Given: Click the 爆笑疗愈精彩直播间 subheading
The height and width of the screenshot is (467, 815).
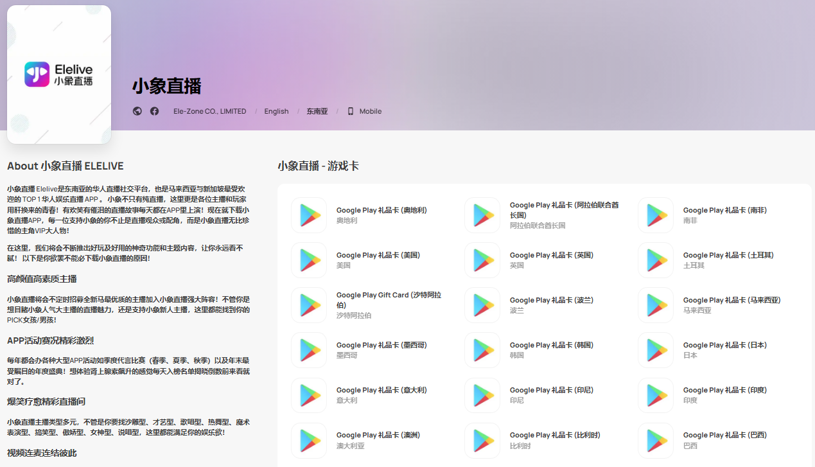Looking at the screenshot, I should [x=46, y=401].
